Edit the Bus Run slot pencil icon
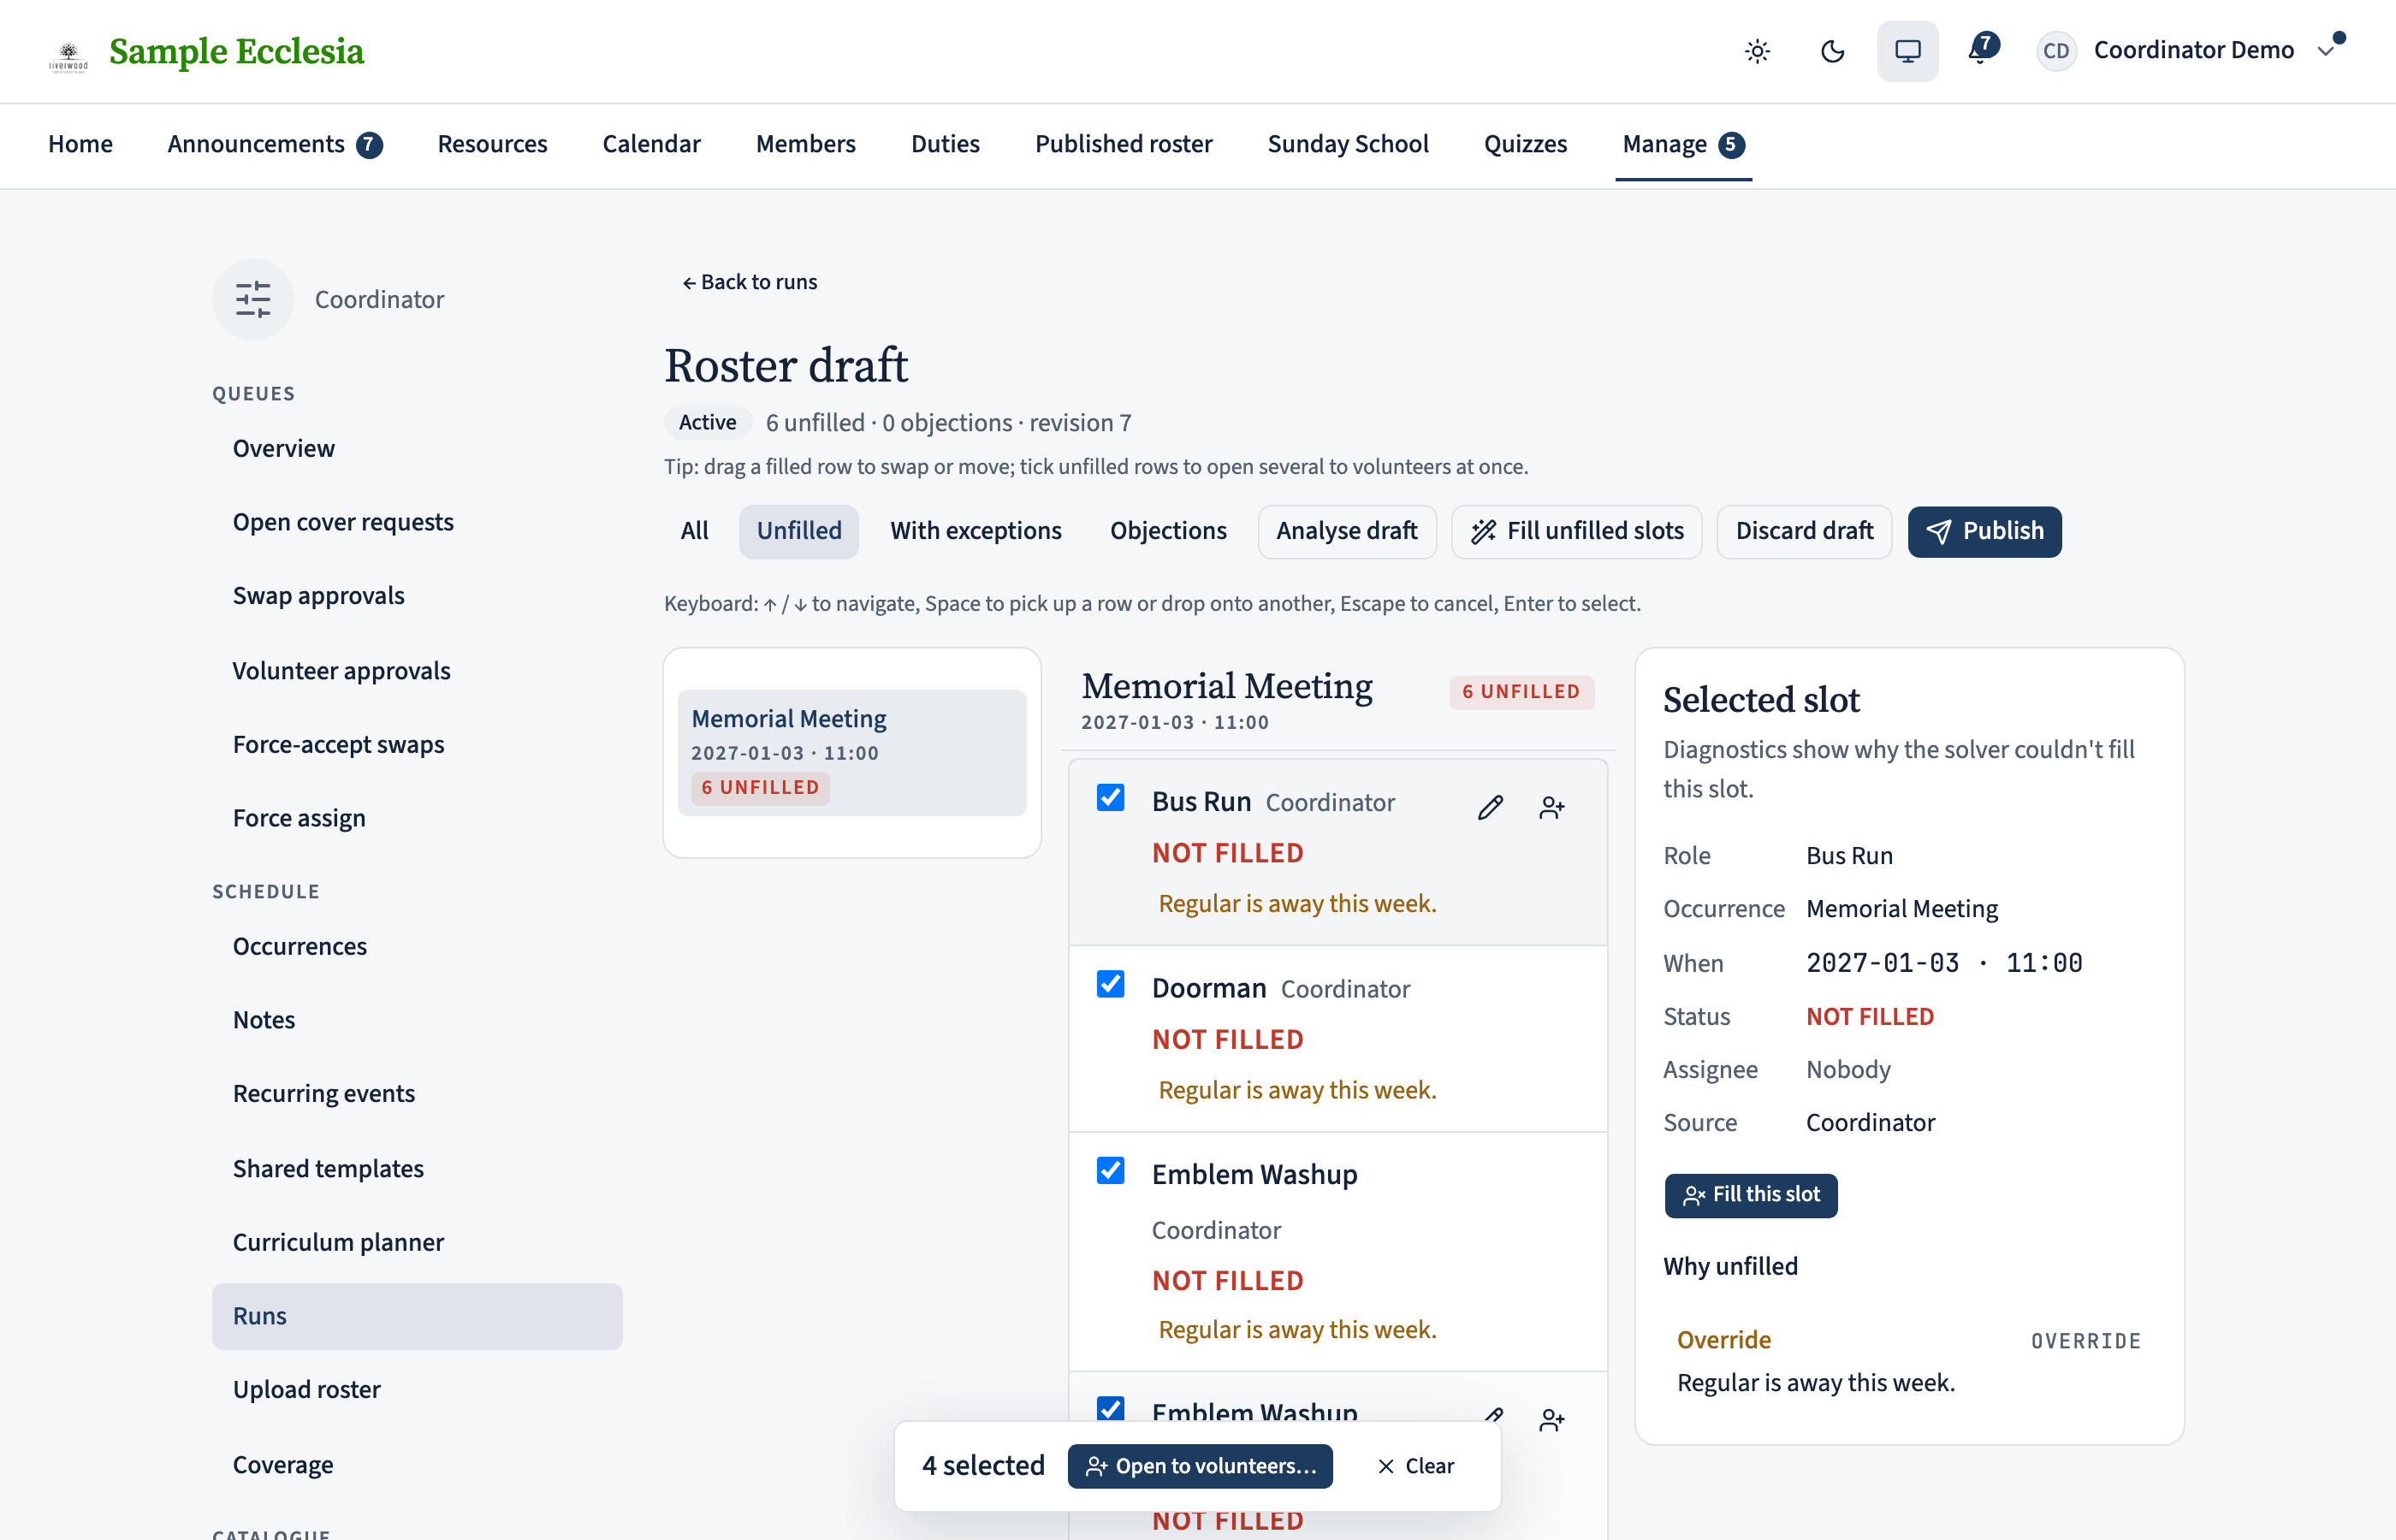The height and width of the screenshot is (1540, 2396). (1491, 807)
